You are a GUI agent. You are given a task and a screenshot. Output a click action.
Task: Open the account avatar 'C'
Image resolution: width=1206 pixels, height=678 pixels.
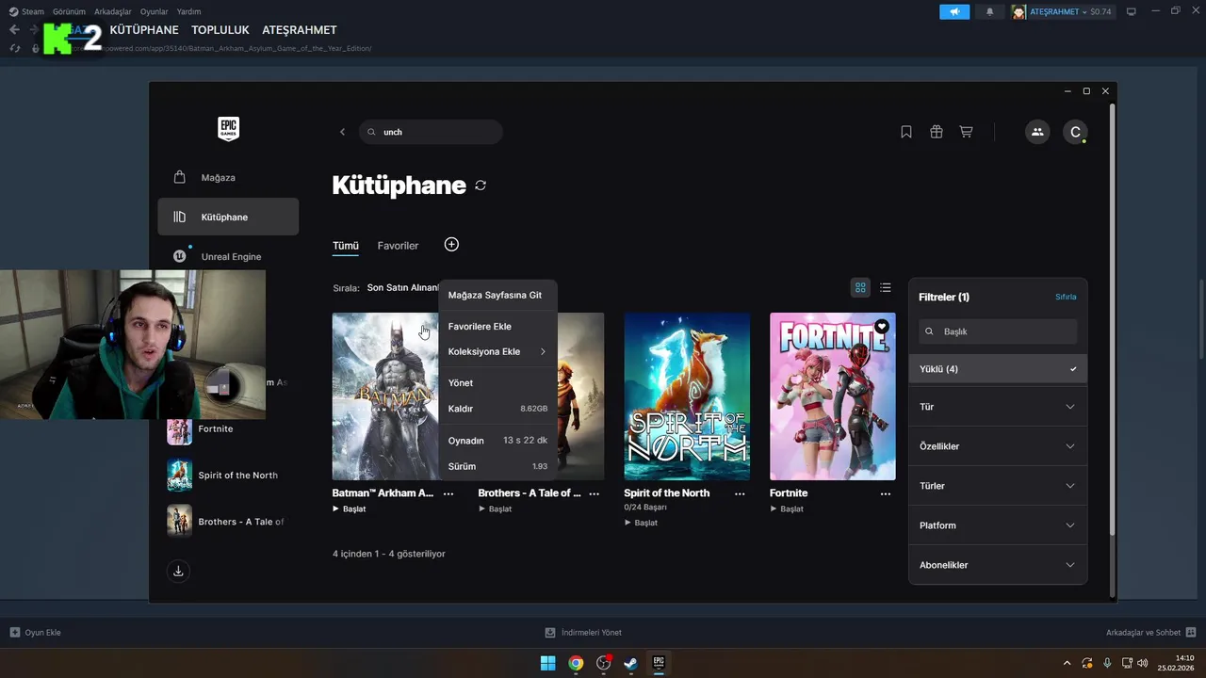tap(1075, 132)
